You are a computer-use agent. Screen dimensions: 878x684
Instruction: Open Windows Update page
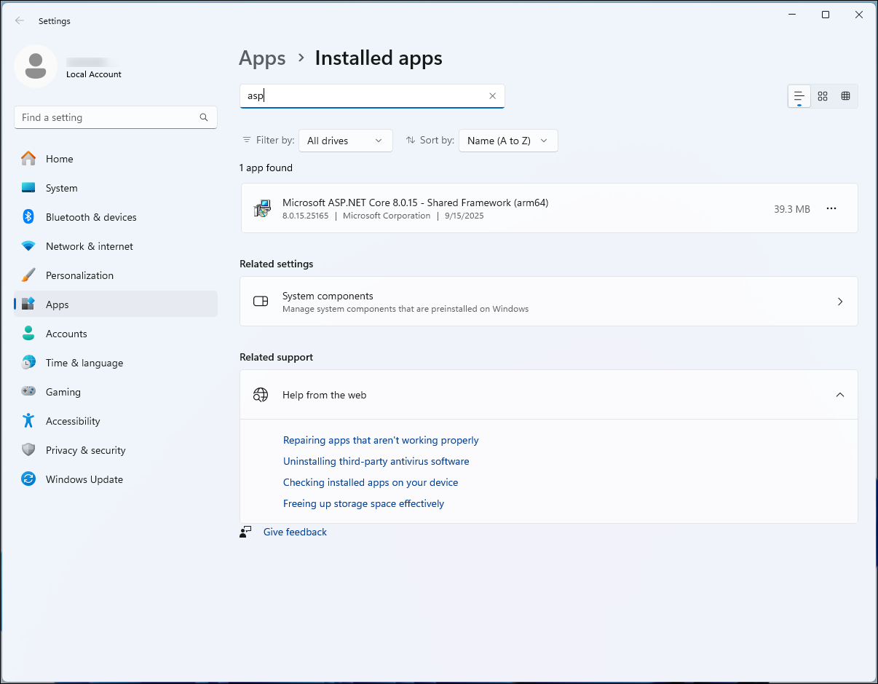(84, 479)
